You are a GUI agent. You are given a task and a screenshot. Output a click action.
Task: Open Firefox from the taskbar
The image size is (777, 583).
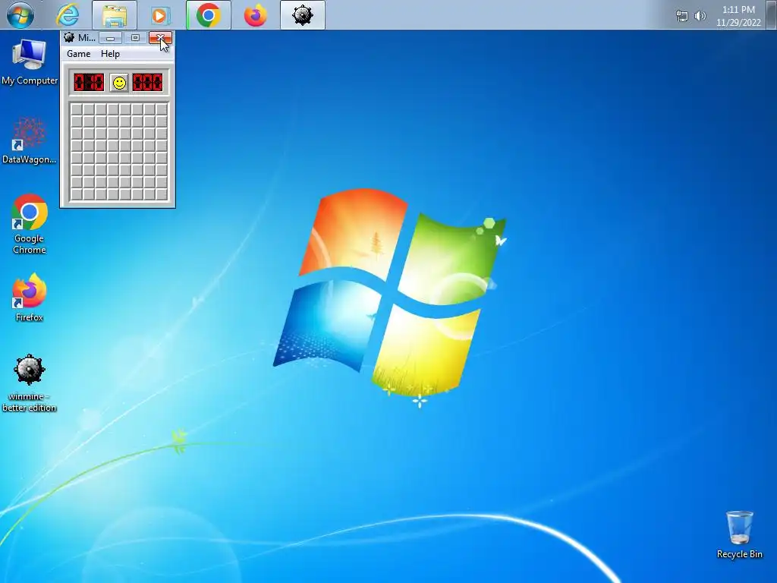click(255, 15)
